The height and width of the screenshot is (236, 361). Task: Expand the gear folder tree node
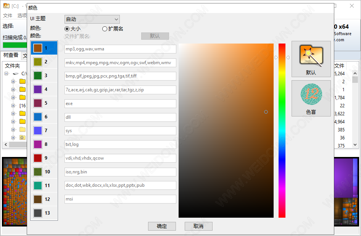(13, 137)
